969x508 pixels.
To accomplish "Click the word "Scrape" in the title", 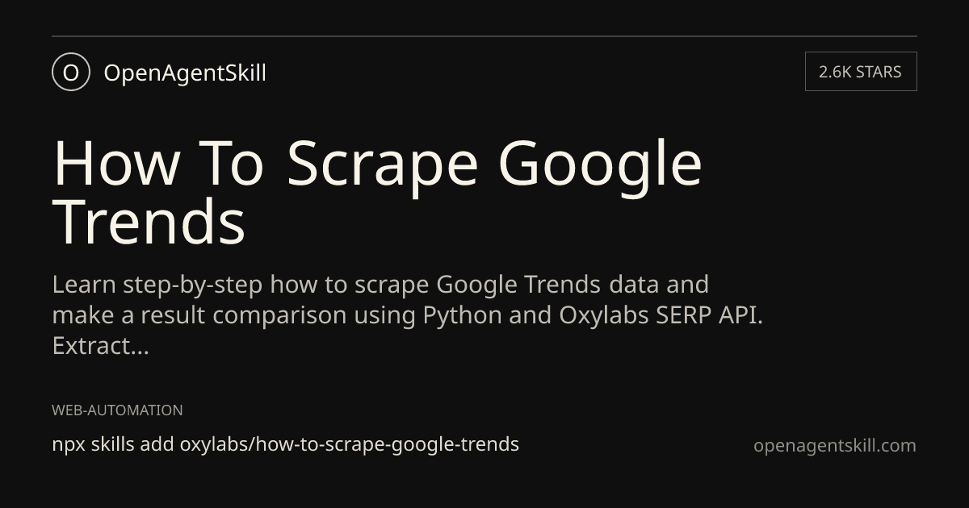I will point(382,165).
